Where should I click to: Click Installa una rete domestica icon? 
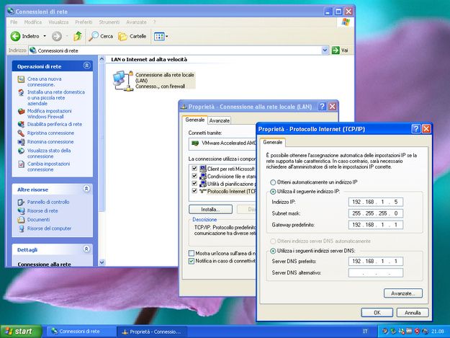click(21, 92)
